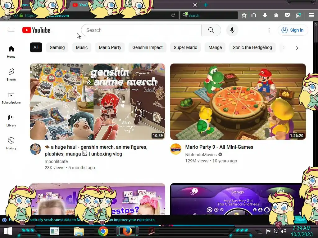
Task: Open Downloads arrow in browser toolbar
Action: [x=265, y=15]
